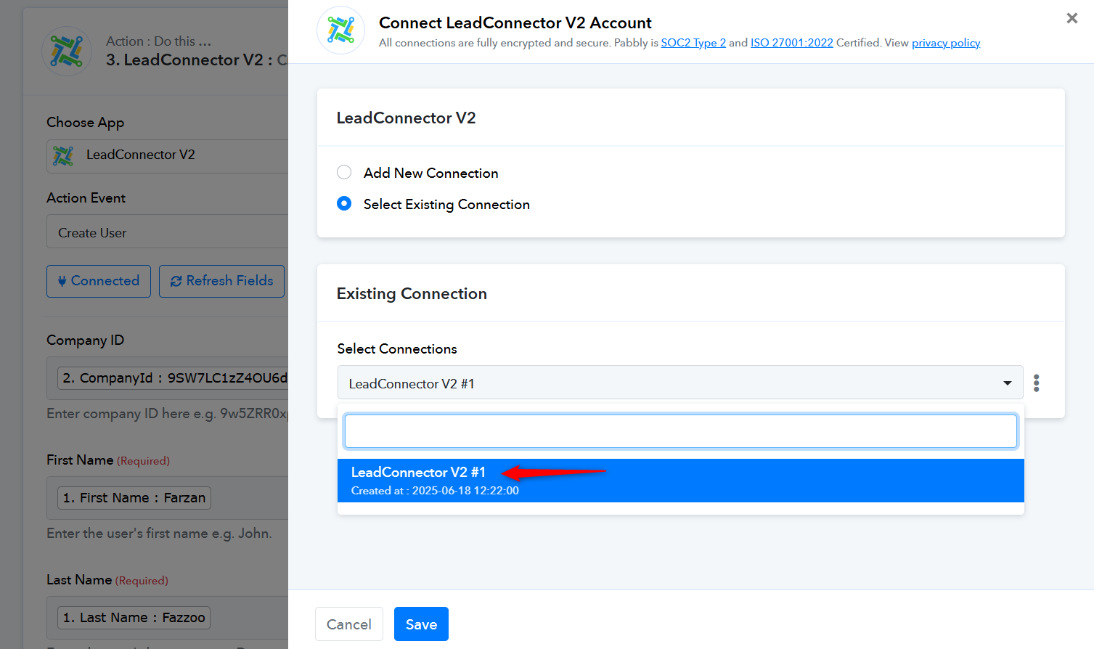Click LeadConnector icon in Choose App field

63,155
